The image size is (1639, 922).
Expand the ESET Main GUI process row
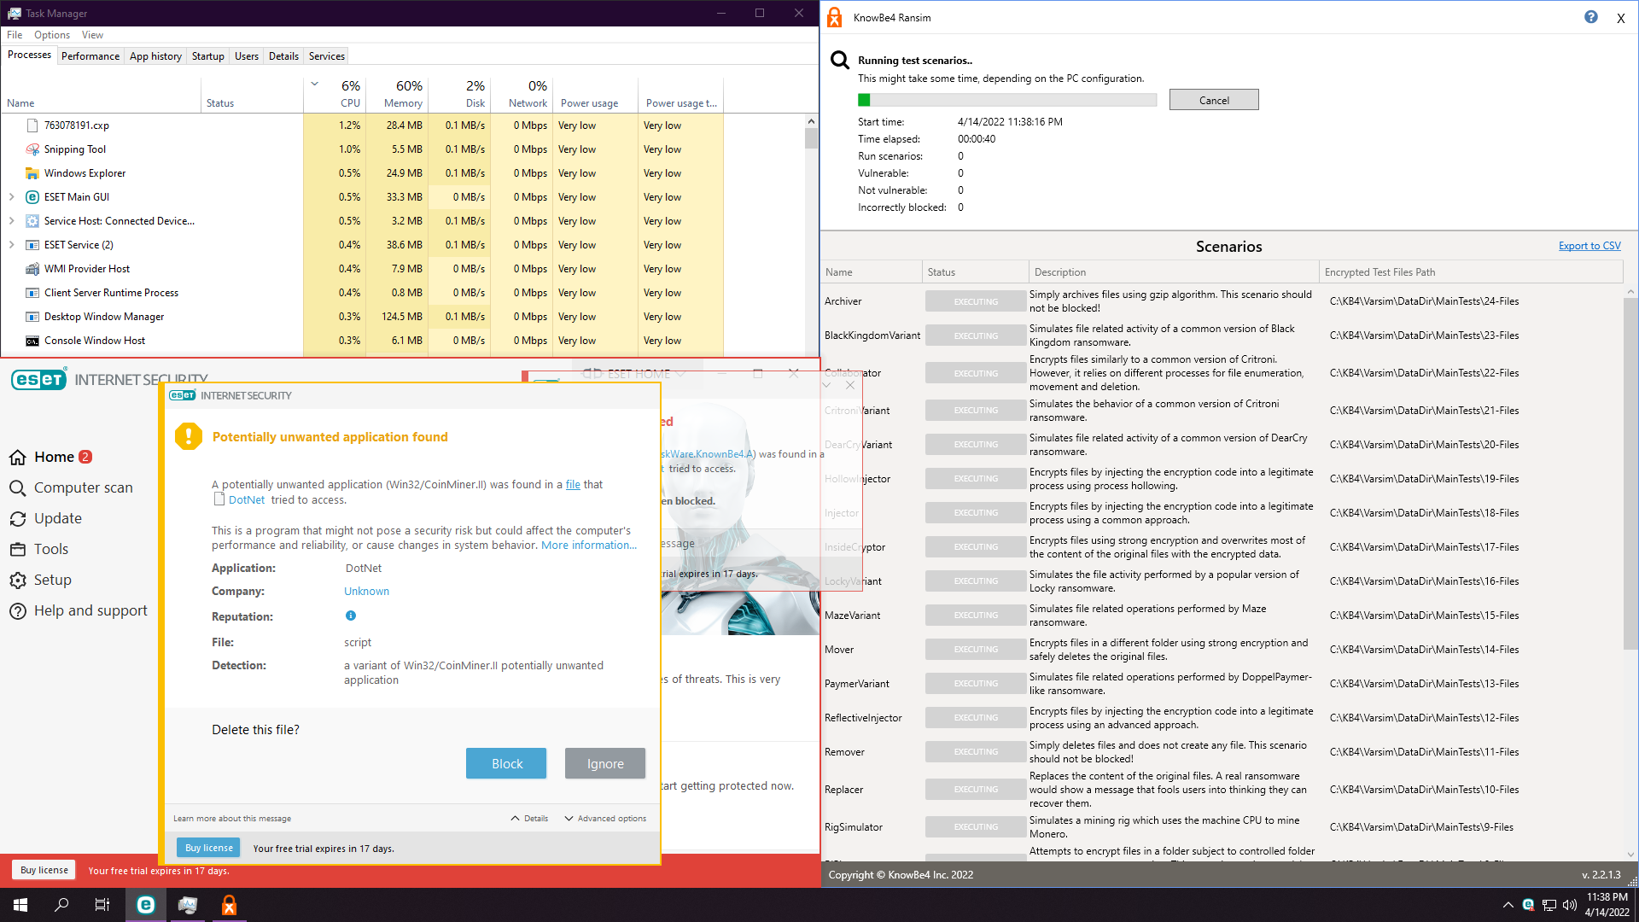pos(12,197)
